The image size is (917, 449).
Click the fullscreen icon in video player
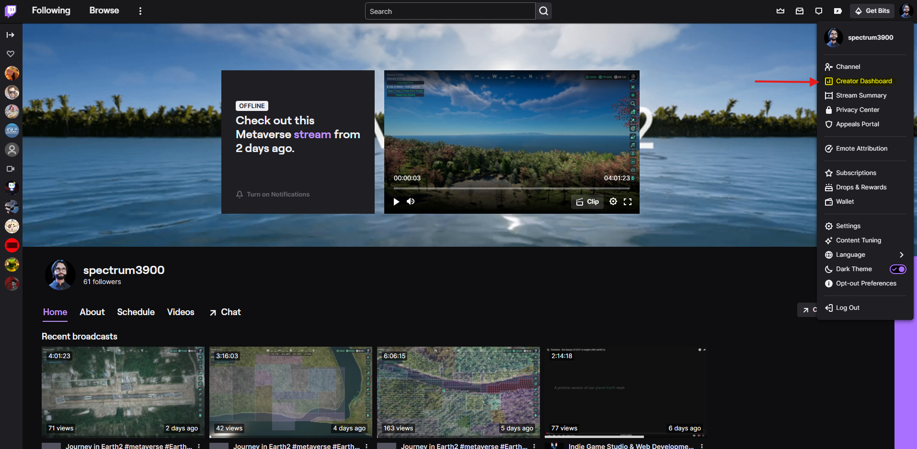628,202
